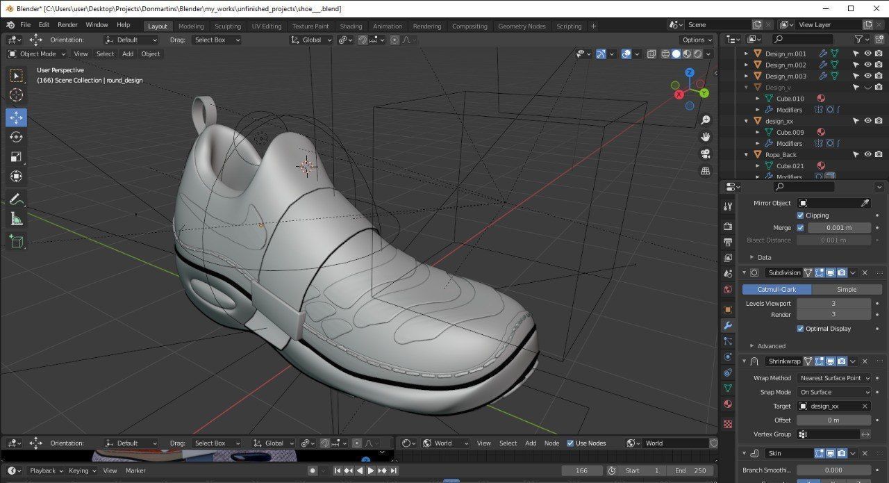Viewport: 889px width, 483px height.
Task: Toggle Design_m.003 selectable arrow icon
Action: tap(856, 76)
